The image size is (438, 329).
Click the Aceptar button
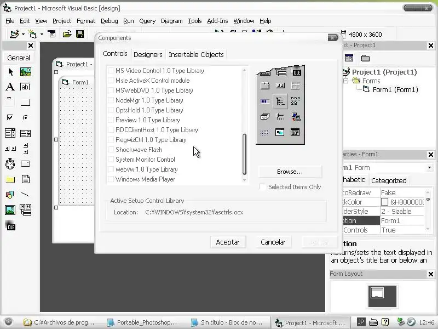point(228,242)
